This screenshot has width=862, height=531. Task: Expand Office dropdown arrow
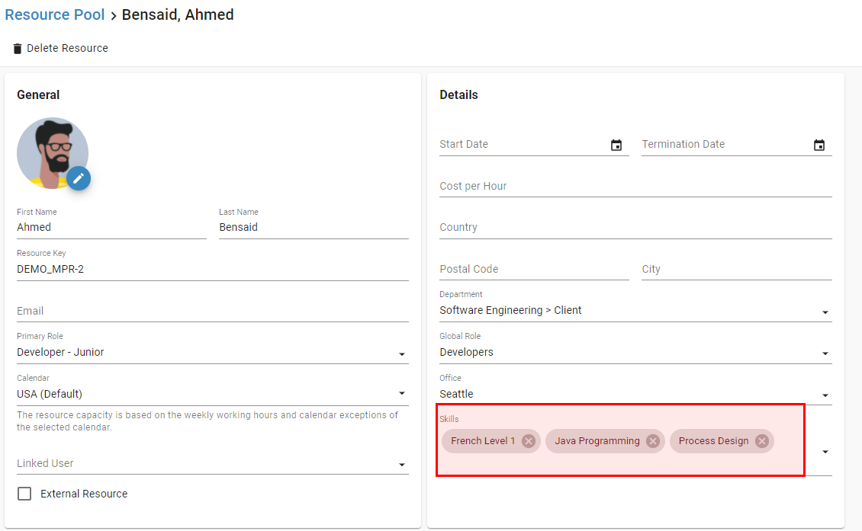coord(825,395)
